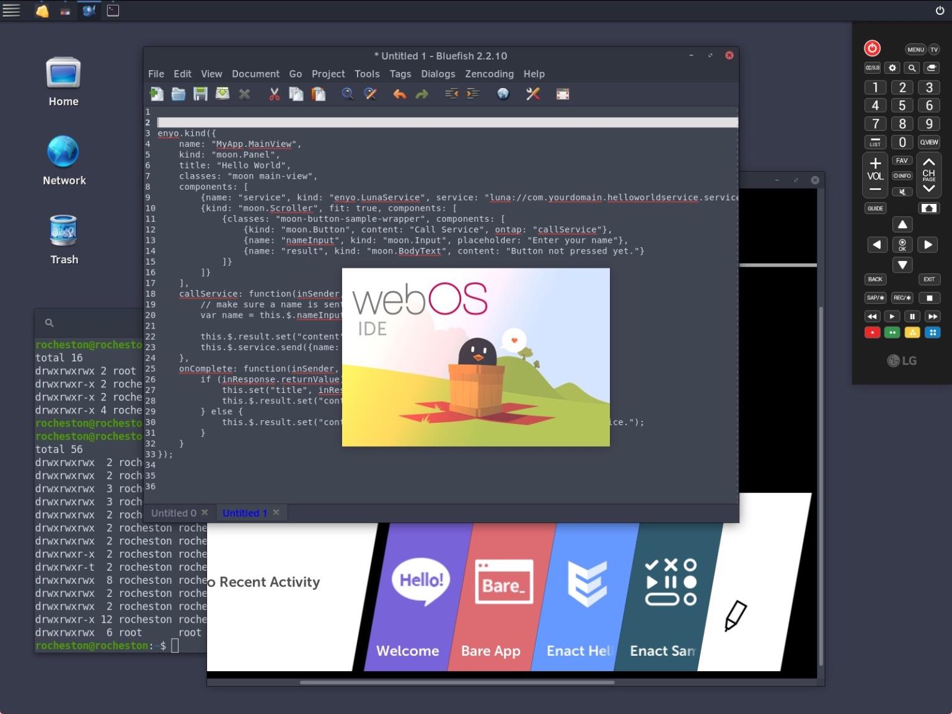The width and height of the screenshot is (952, 714).
Task: Redo with the green arrow icon
Action: (x=421, y=94)
